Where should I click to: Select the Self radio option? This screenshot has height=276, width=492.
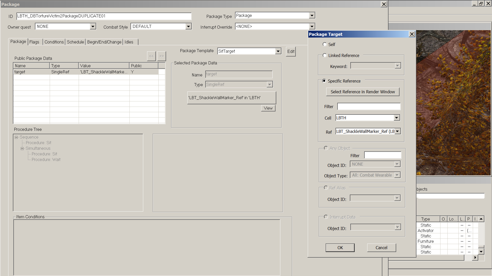pos(325,44)
